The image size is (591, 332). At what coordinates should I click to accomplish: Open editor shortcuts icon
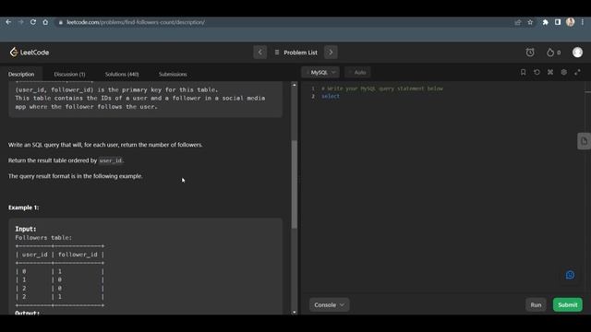coord(550,72)
